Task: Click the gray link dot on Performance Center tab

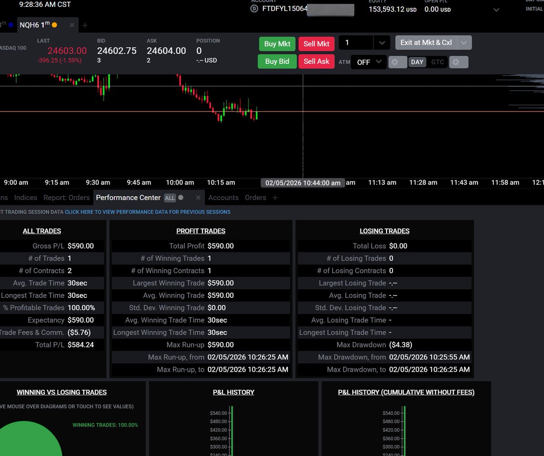Action: click(181, 198)
